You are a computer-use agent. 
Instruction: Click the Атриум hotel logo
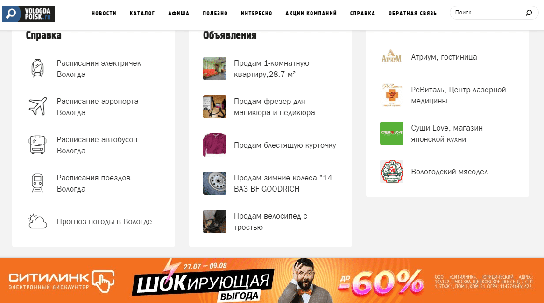391,56
